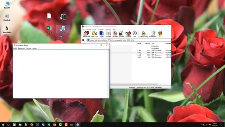Open the Hilfe menu in WinRAR

pos(114,29)
